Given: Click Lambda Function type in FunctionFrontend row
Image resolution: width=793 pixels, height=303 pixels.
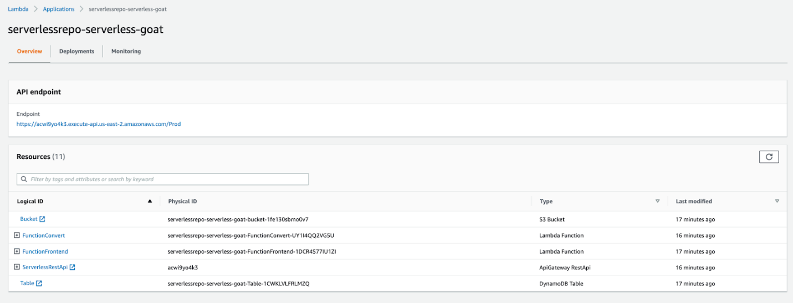Looking at the screenshot, I should 561,251.
